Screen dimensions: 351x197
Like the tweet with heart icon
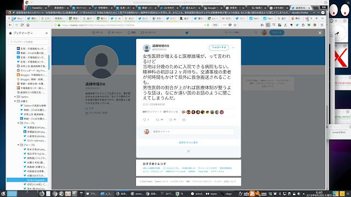coord(171,120)
